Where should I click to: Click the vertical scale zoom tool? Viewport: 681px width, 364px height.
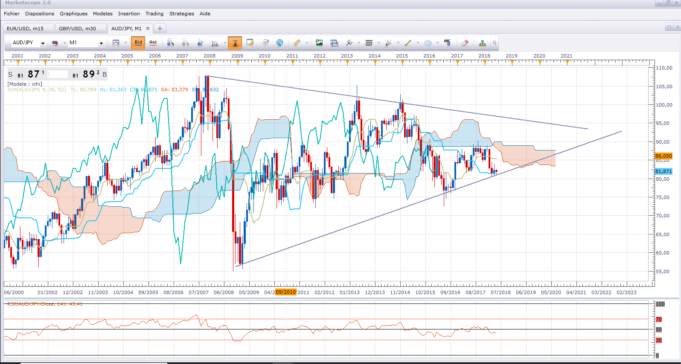coord(215,43)
